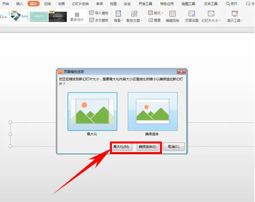Choose the teal floral design template thumbnail

coord(39,17)
